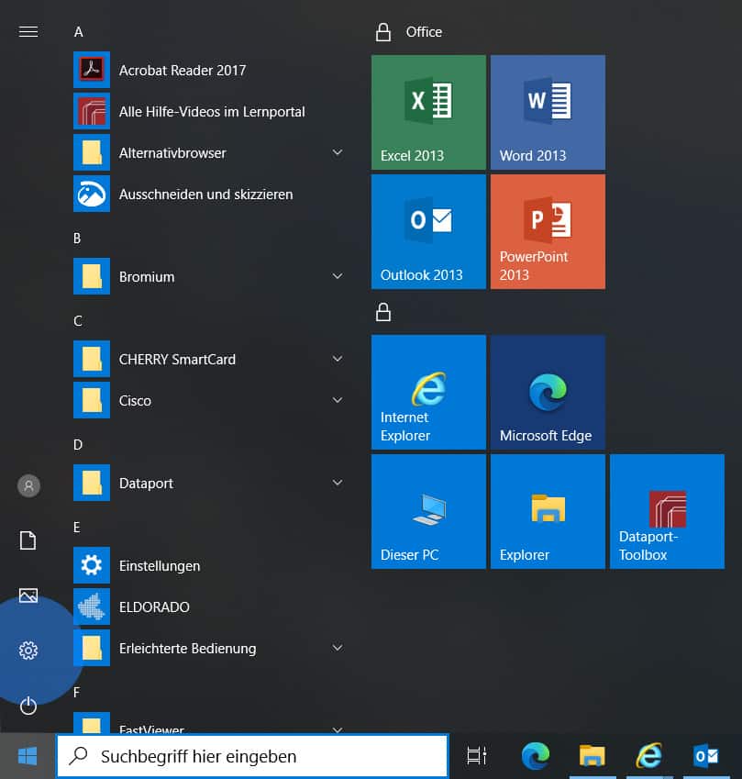Screen dimensions: 742x779
Task: Click letter D section header
Action: point(78,445)
